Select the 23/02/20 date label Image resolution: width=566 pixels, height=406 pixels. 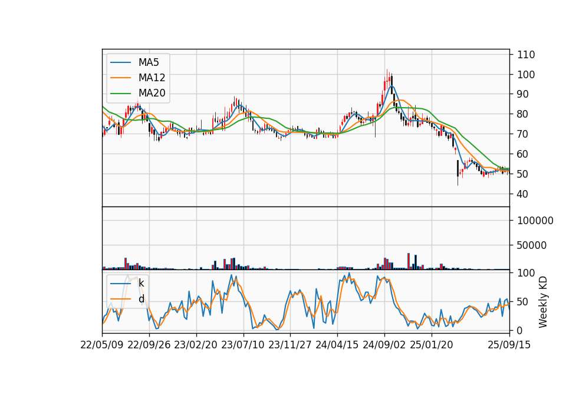click(x=196, y=345)
